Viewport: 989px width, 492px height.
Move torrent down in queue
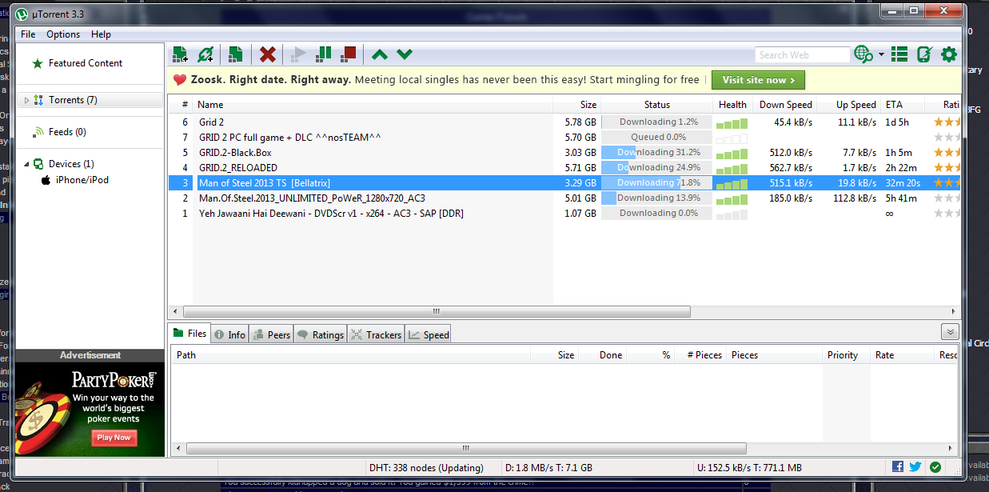pyautogui.click(x=405, y=54)
